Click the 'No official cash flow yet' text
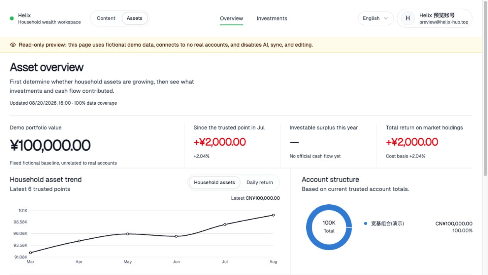This screenshot has width=488, height=275. point(315,156)
